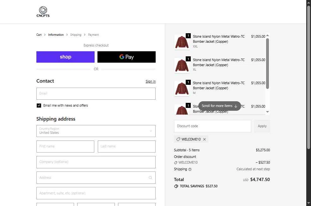This screenshot has width=311, height=206.
Task: Focus the Apartment, suite, etc. field
Action: (x=96, y=193)
